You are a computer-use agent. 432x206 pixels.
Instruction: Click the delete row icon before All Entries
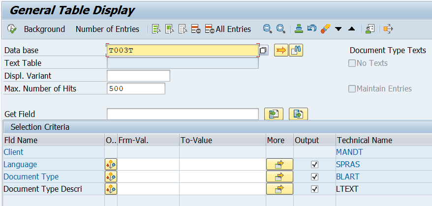196,29
